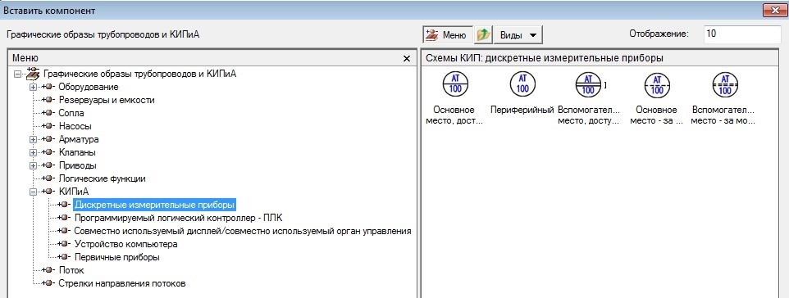The width and height of the screenshot is (789, 298).
Task: Select 'Клапаны' tree item label
Action: coord(77,152)
